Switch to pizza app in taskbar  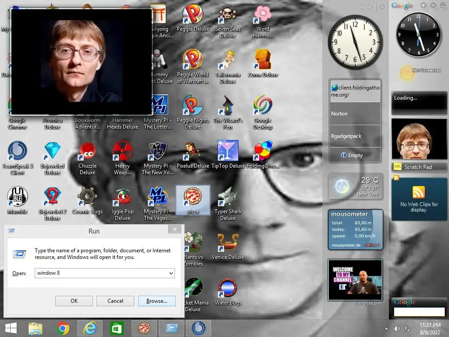pyautogui.click(x=144, y=328)
